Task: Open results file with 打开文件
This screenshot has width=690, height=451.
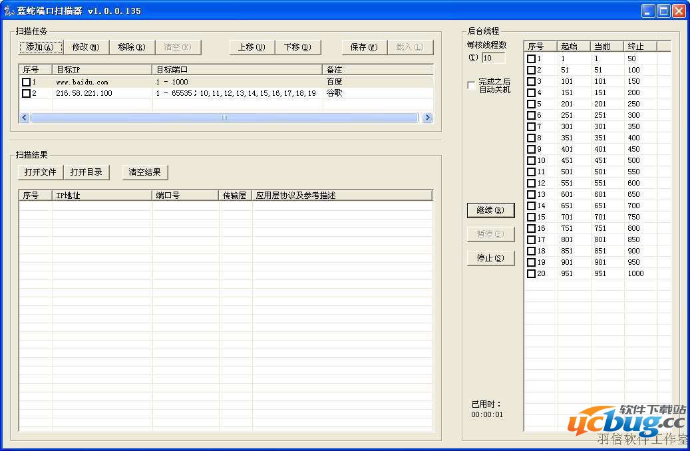Action: point(41,172)
